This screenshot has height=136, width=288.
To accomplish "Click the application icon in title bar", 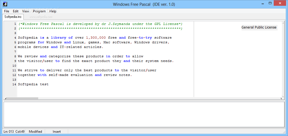I will click(5, 4).
